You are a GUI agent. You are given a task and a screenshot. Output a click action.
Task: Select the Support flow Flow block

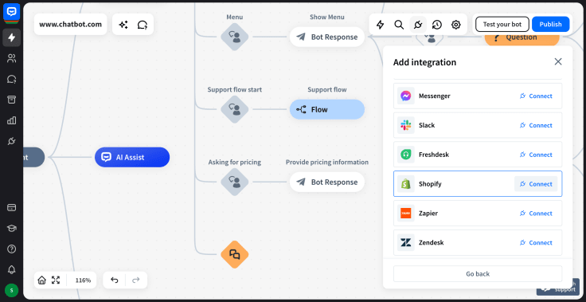pyautogui.click(x=327, y=109)
